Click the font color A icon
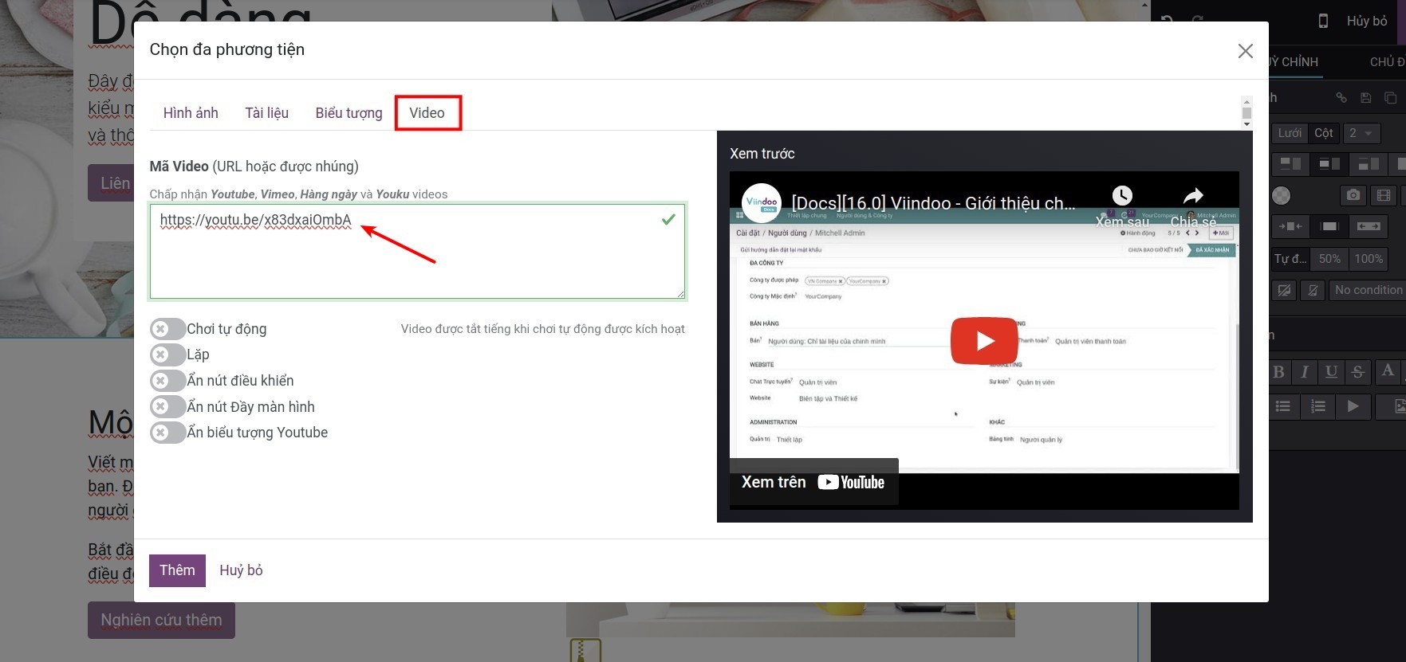This screenshot has height=662, width=1406. pyautogui.click(x=1388, y=370)
